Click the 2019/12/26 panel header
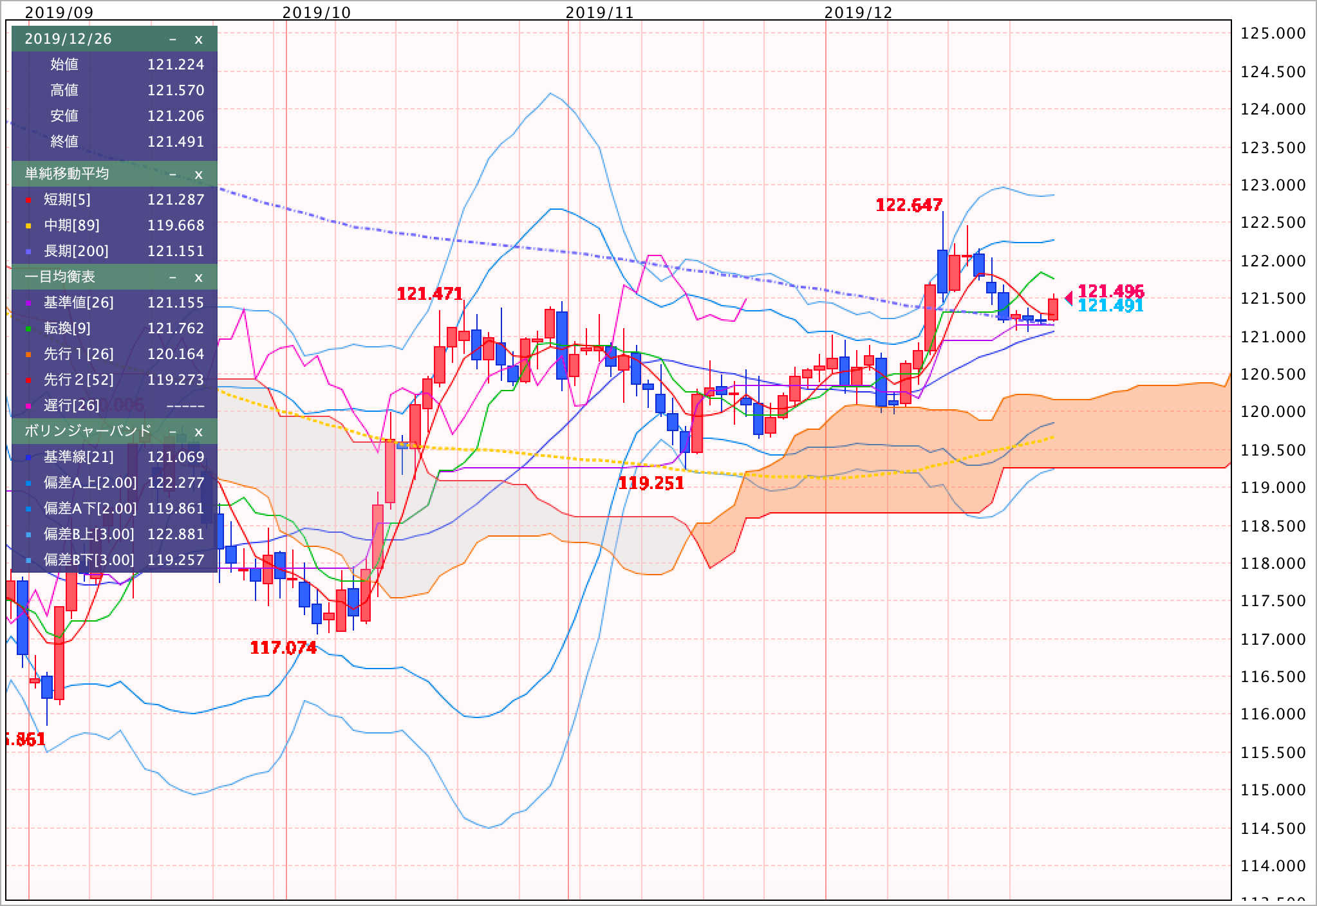Viewport: 1317px width, 906px height. pos(115,39)
